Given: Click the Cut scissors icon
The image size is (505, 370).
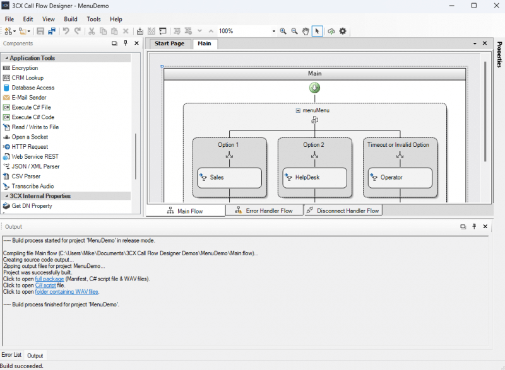Looking at the screenshot, I should tap(92, 31).
